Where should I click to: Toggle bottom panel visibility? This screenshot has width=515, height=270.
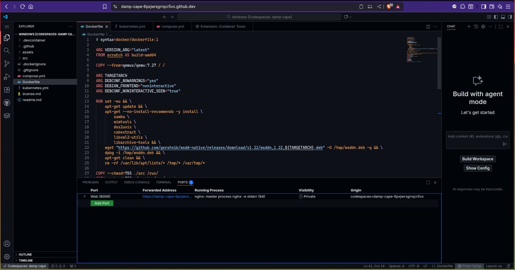(x=503, y=17)
